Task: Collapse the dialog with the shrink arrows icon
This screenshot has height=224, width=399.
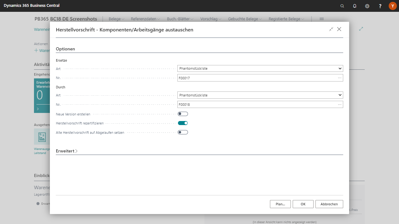Action: click(331, 29)
